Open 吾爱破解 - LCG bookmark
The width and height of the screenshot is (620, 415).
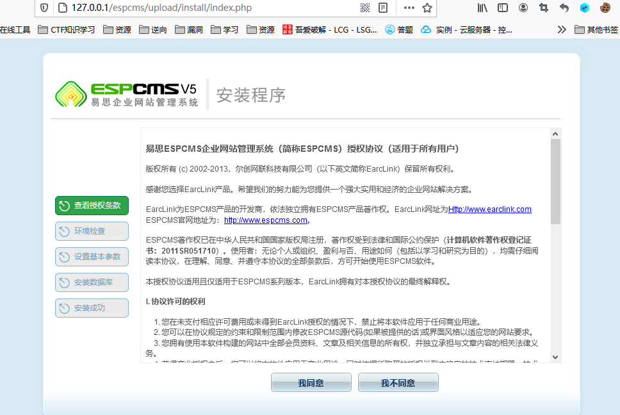coord(330,29)
